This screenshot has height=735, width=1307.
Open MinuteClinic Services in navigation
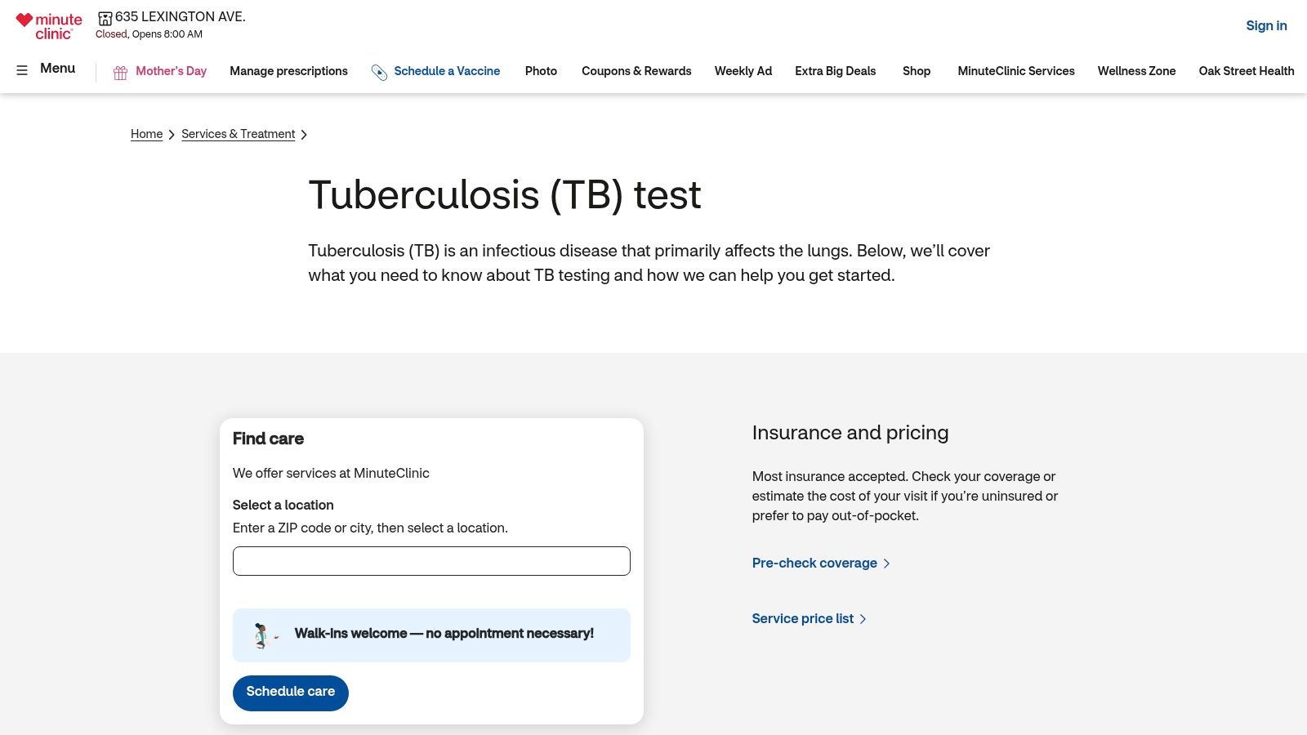pyautogui.click(x=1015, y=71)
